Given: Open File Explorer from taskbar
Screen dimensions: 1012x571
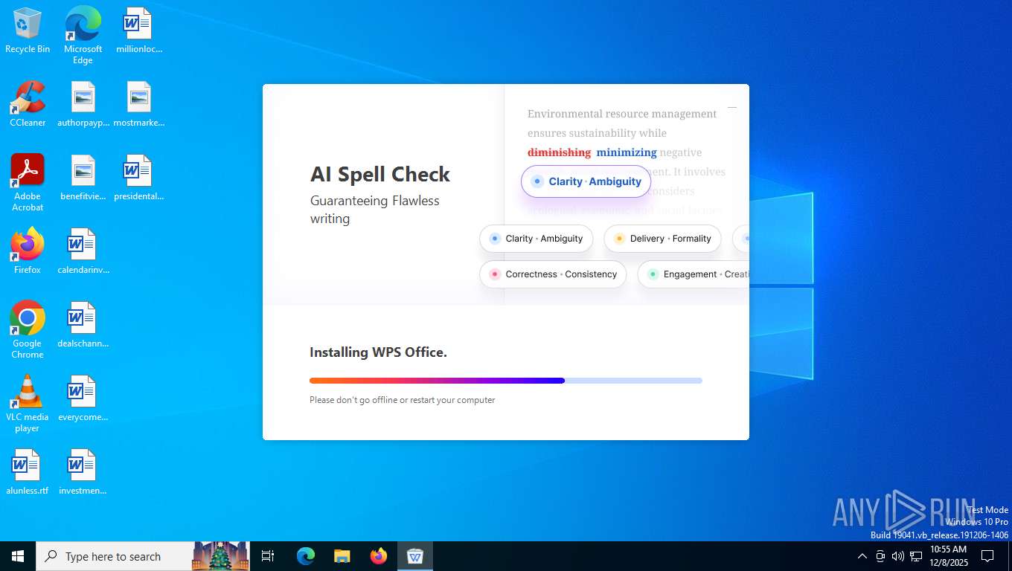Looking at the screenshot, I should point(342,556).
